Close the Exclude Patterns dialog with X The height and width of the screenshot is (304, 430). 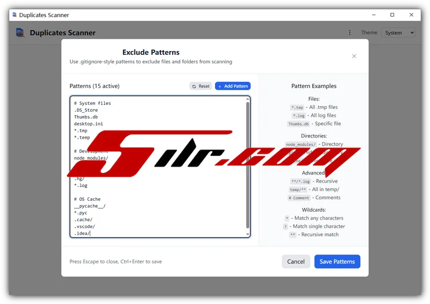354,56
